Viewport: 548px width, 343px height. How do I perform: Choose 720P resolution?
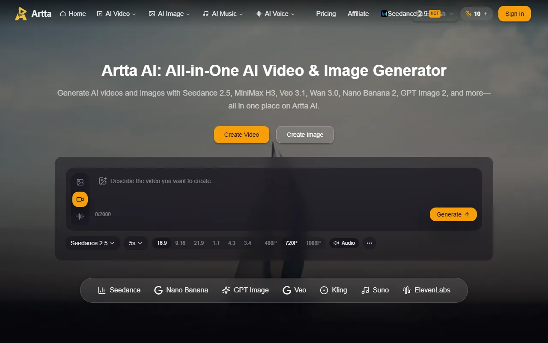tap(291, 243)
